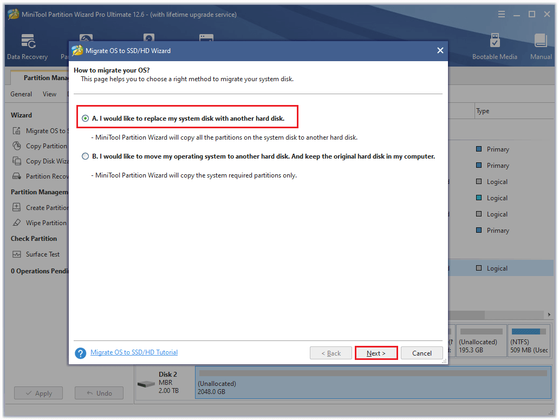Click the teal Logical type swatch
This screenshot has width=559, height=420.
click(x=479, y=198)
